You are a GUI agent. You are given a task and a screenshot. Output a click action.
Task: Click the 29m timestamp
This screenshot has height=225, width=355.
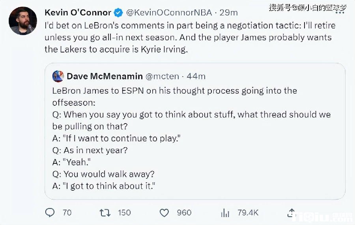(228, 13)
